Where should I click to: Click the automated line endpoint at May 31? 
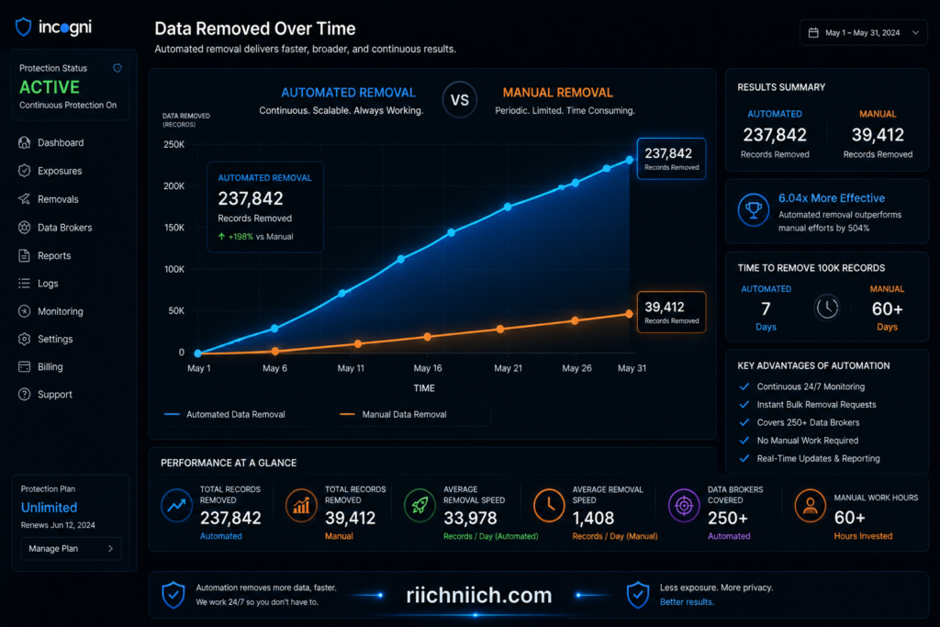tap(630, 160)
